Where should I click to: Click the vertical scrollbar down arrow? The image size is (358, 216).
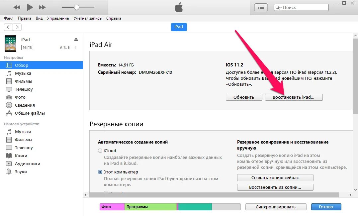(355, 190)
